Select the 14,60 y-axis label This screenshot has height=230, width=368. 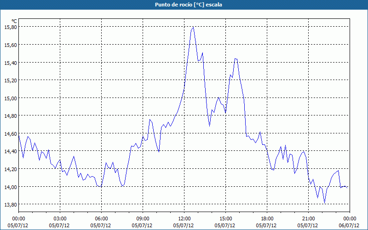[x=11, y=133]
